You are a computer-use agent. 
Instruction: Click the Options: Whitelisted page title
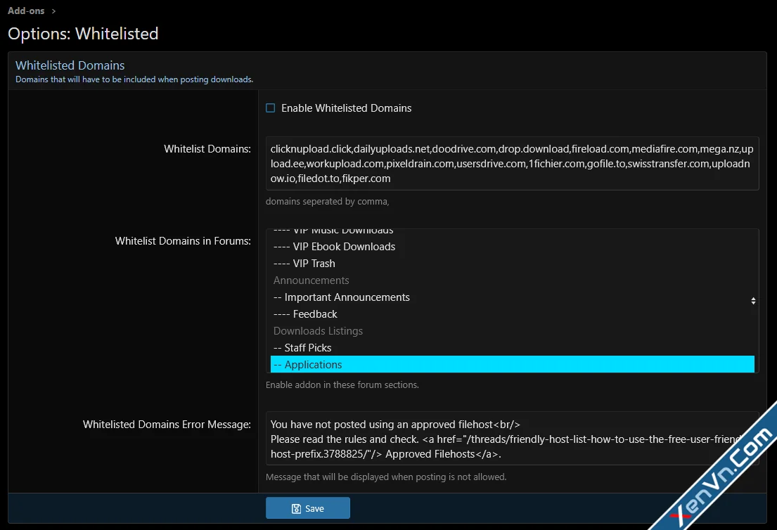click(x=83, y=34)
